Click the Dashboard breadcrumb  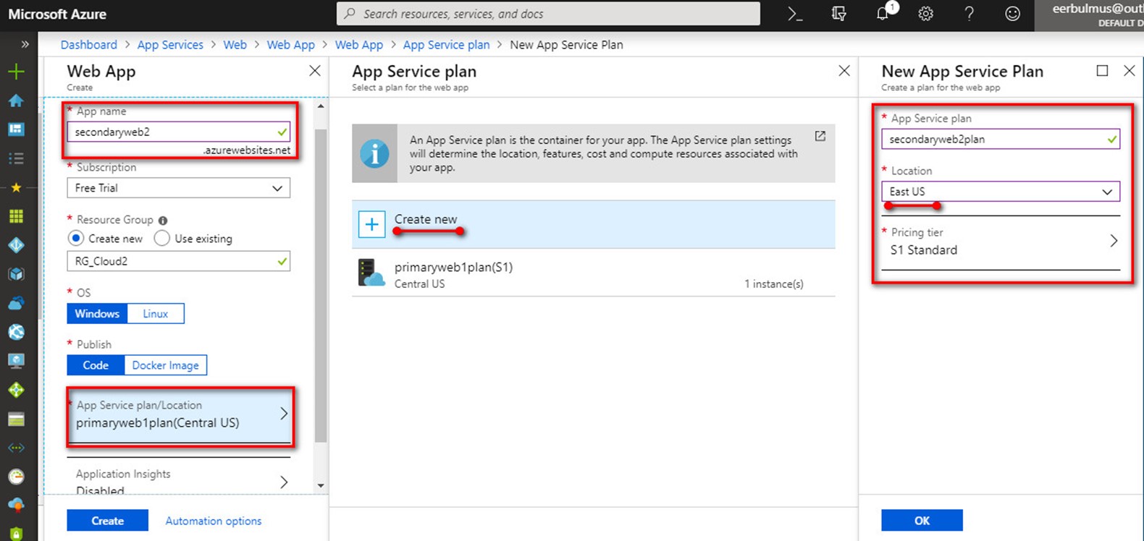point(88,45)
